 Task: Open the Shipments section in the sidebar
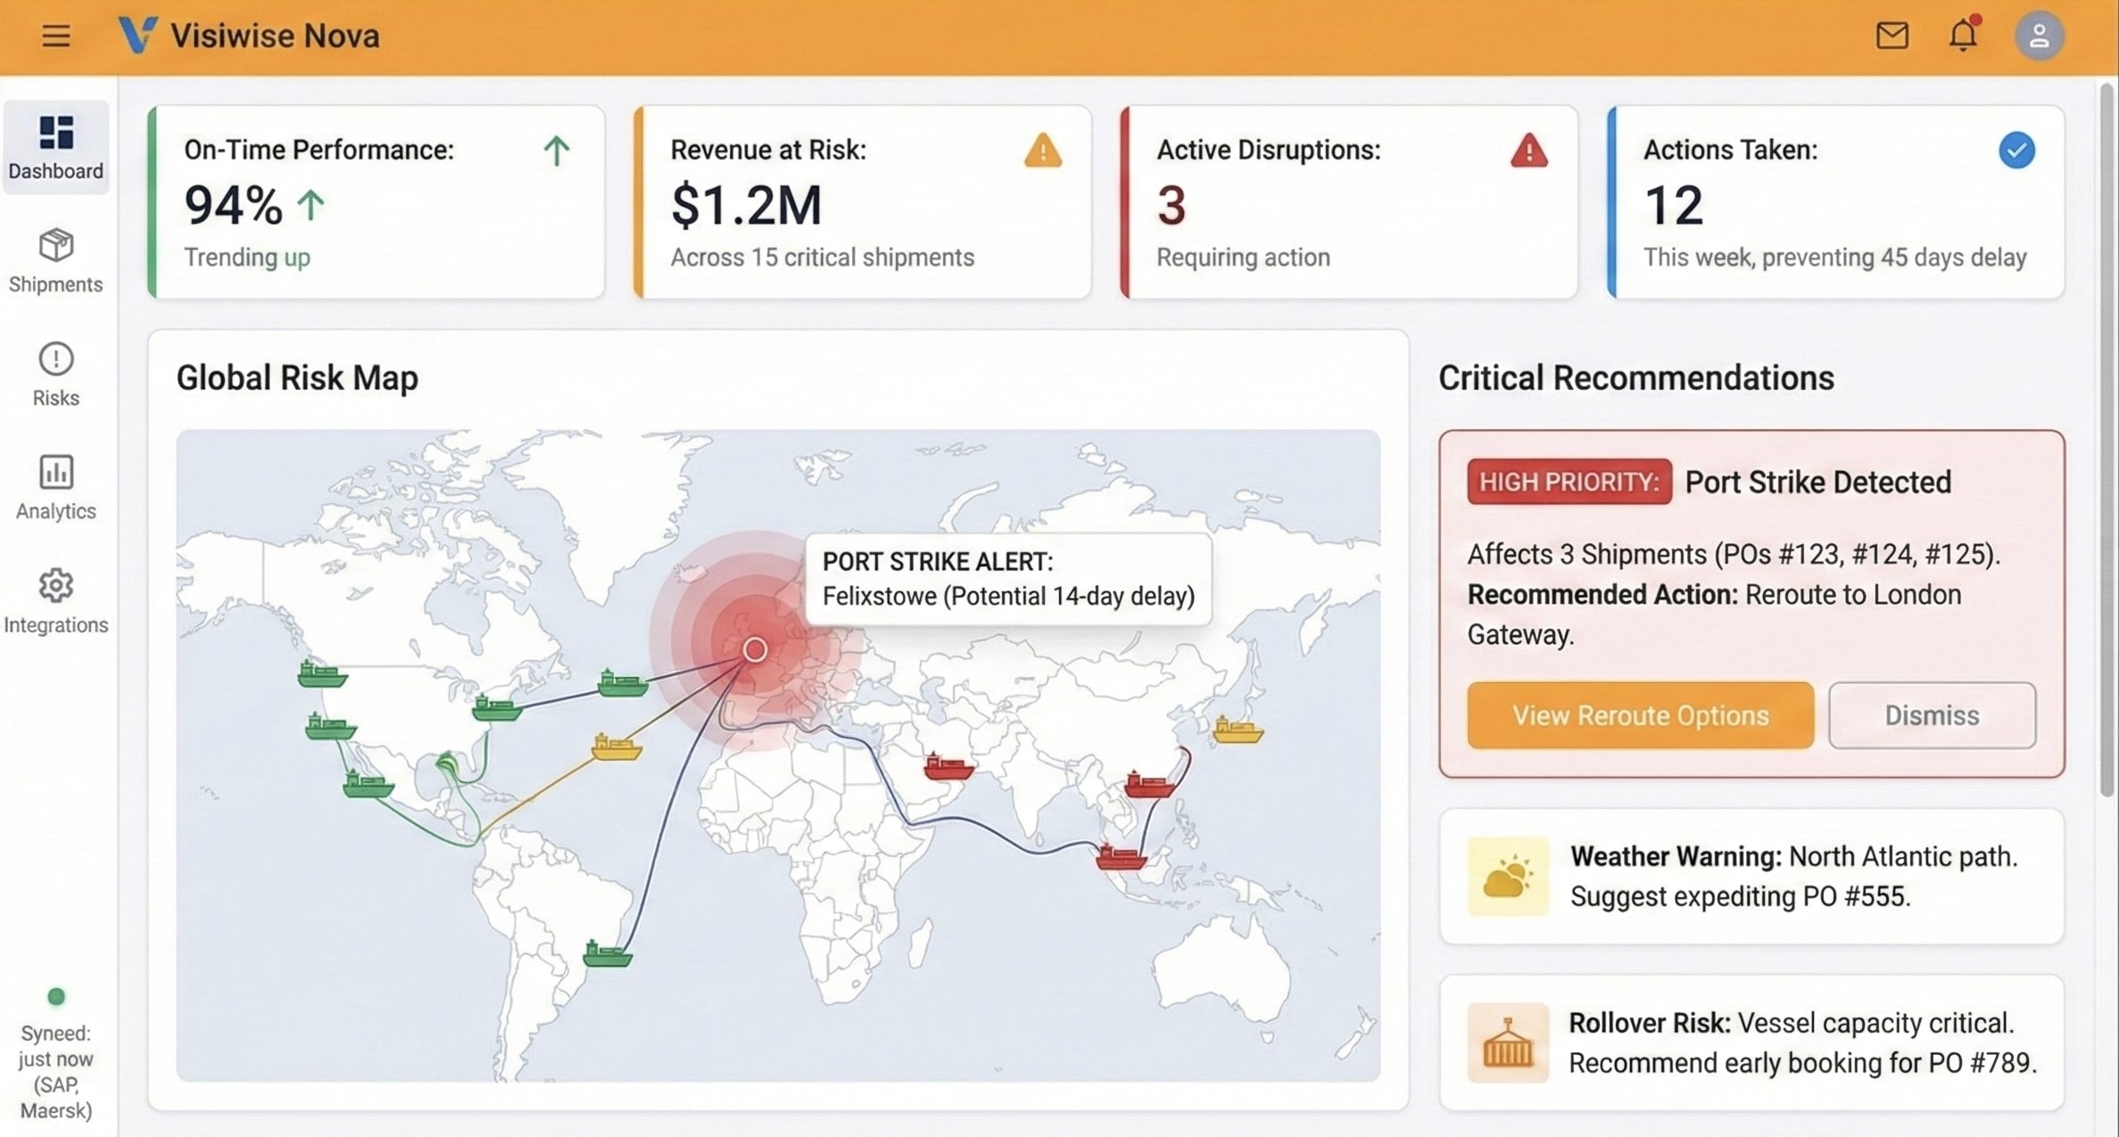pyautogui.click(x=55, y=260)
